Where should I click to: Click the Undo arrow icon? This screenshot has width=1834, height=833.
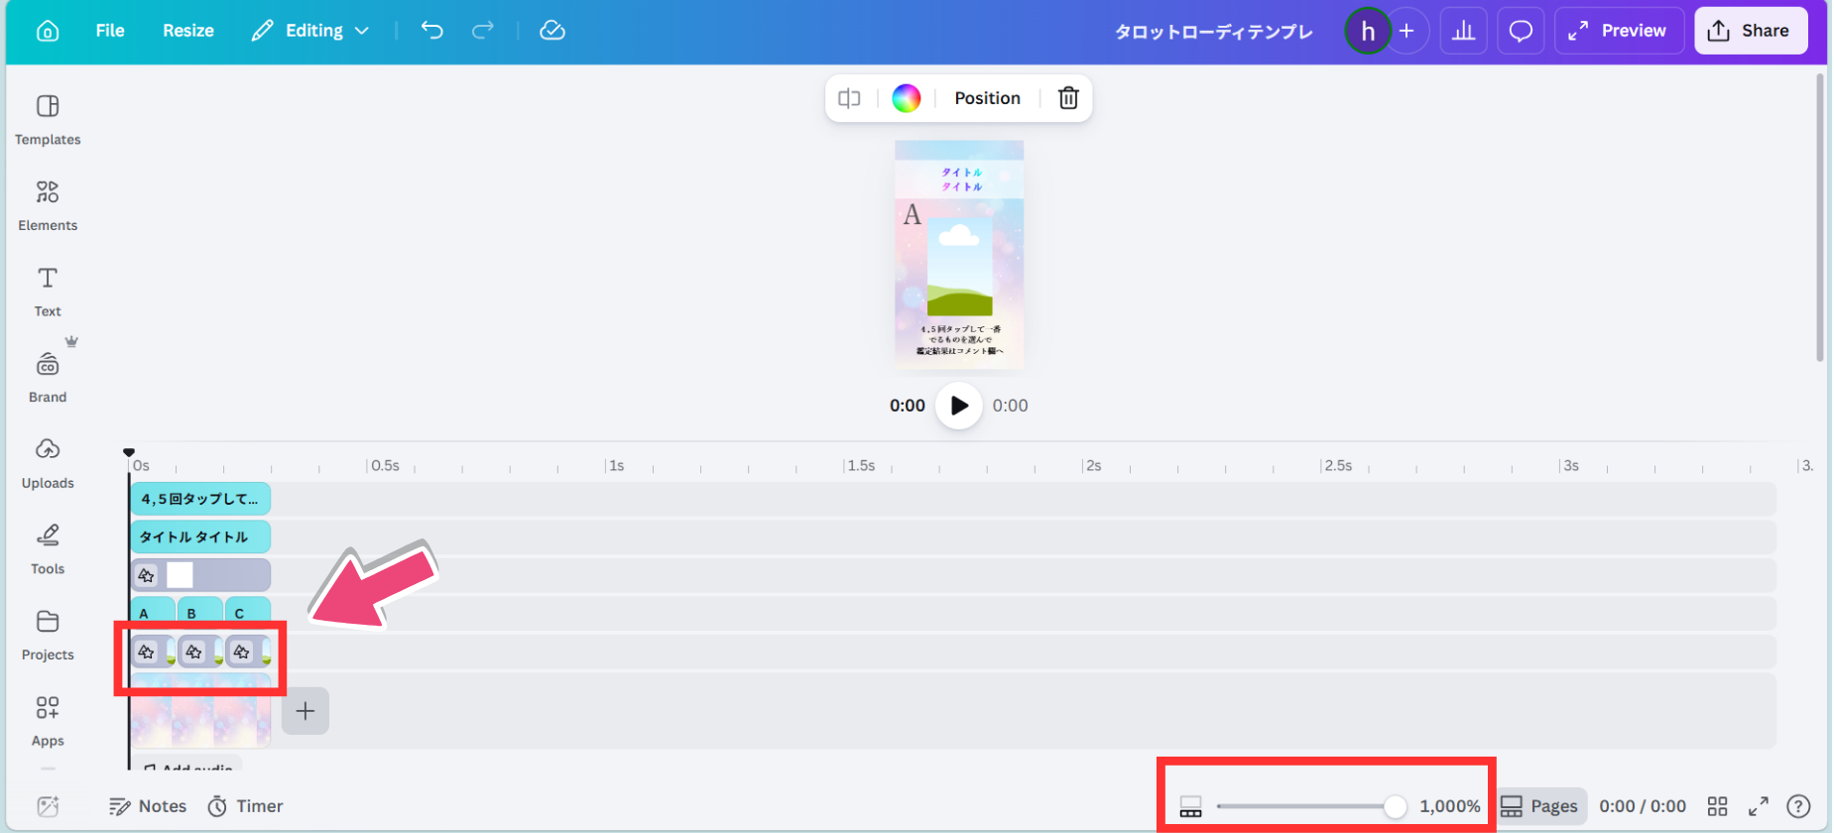pyautogui.click(x=431, y=31)
